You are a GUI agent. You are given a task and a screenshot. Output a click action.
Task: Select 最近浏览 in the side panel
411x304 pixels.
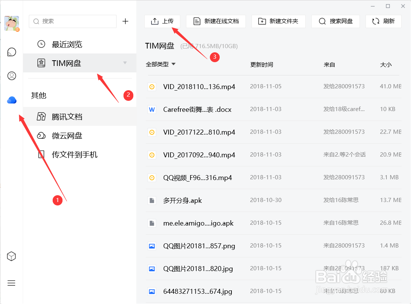[80, 44]
